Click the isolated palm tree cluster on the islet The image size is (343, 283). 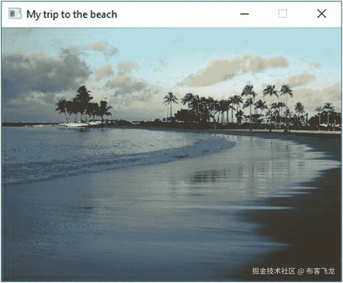(x=83, y=104)
